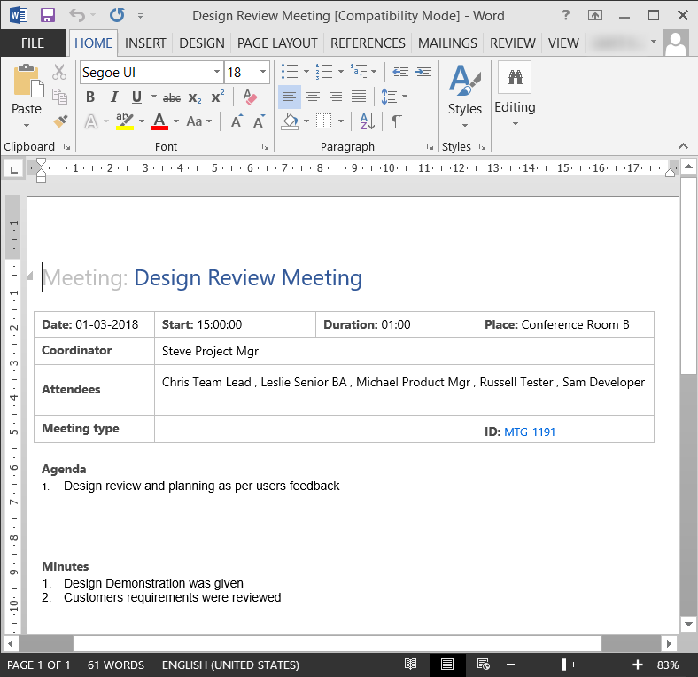
Task: Click the zoom level slider handle
Action: [563, 665]
